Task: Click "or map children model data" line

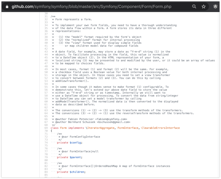Action: pos(102,46)
